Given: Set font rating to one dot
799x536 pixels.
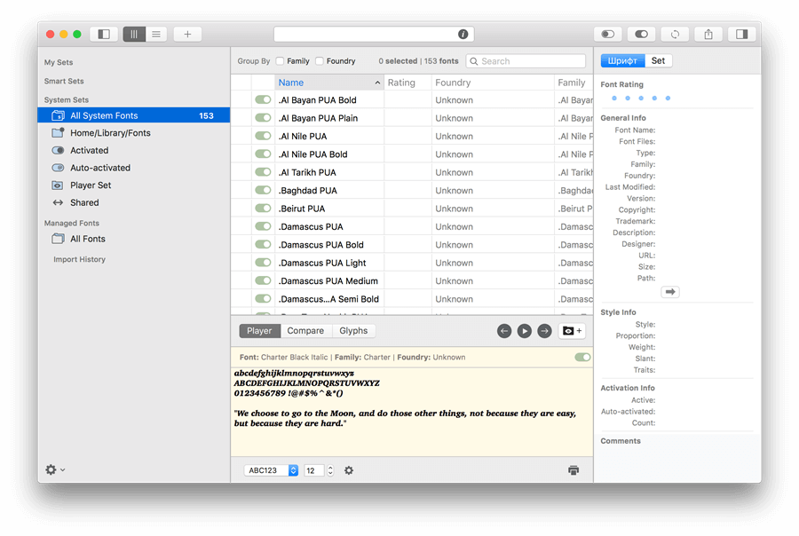Looking at the screenshot, I should coord(614,98).
